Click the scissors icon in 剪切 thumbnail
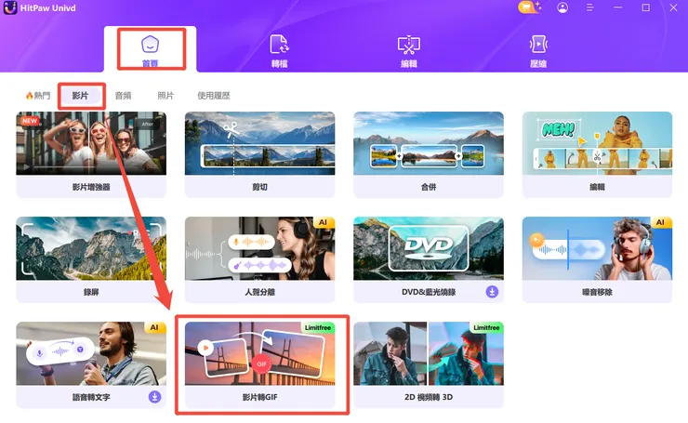688x423 pixels. click(231, 129)
